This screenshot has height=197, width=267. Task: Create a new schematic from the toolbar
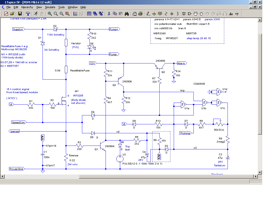pyautogui.click(x=6, y=14)
